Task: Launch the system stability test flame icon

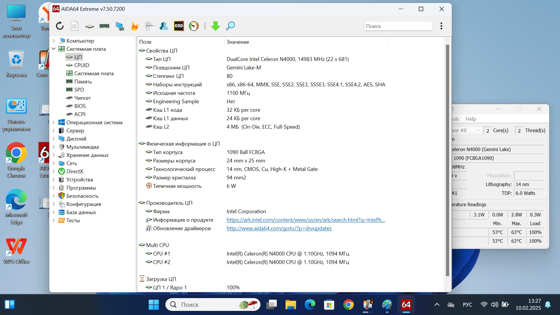Action: point(134,26)
